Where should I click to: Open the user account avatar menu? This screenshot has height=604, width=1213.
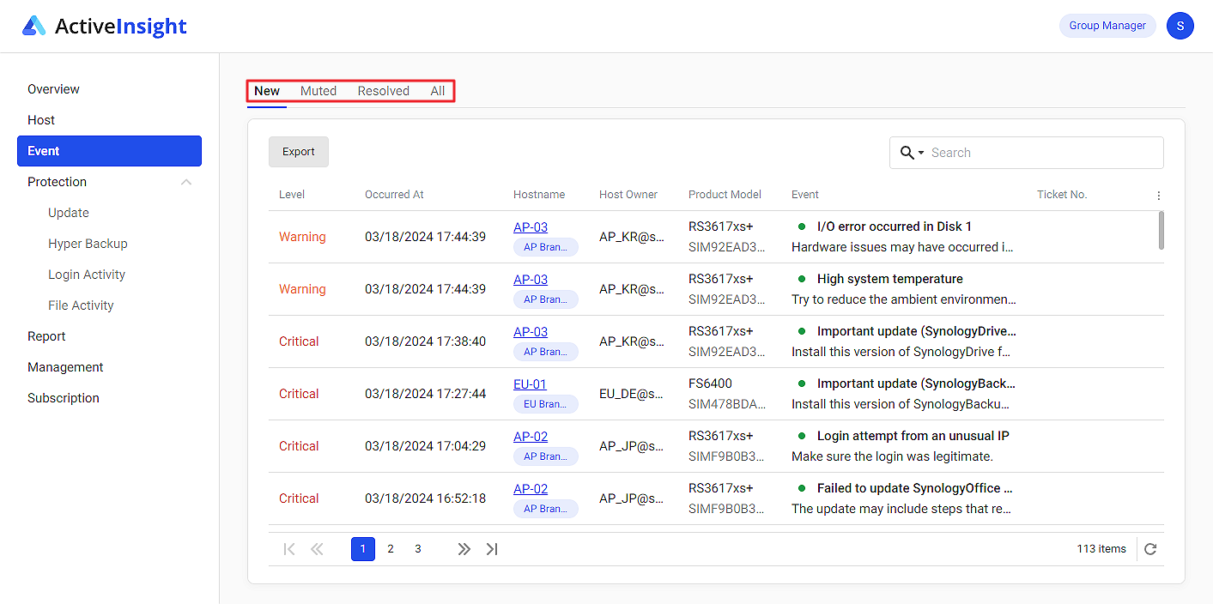pyautogui.click(x=1180, y=26)
